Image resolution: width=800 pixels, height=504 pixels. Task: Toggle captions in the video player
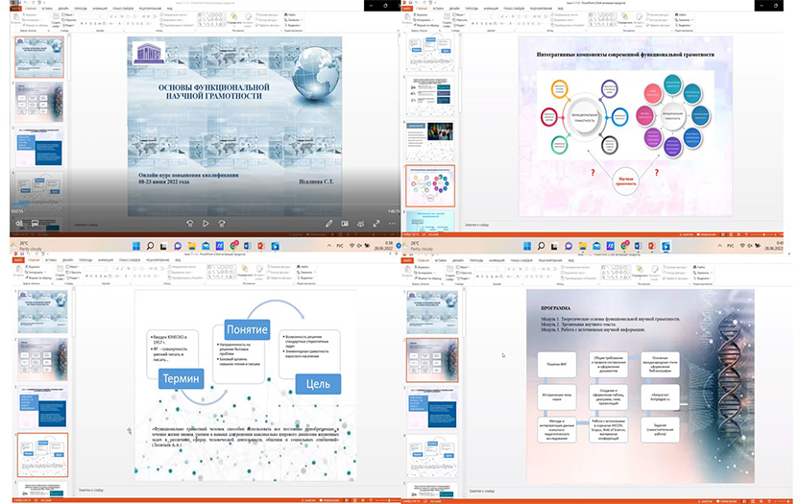35,223
